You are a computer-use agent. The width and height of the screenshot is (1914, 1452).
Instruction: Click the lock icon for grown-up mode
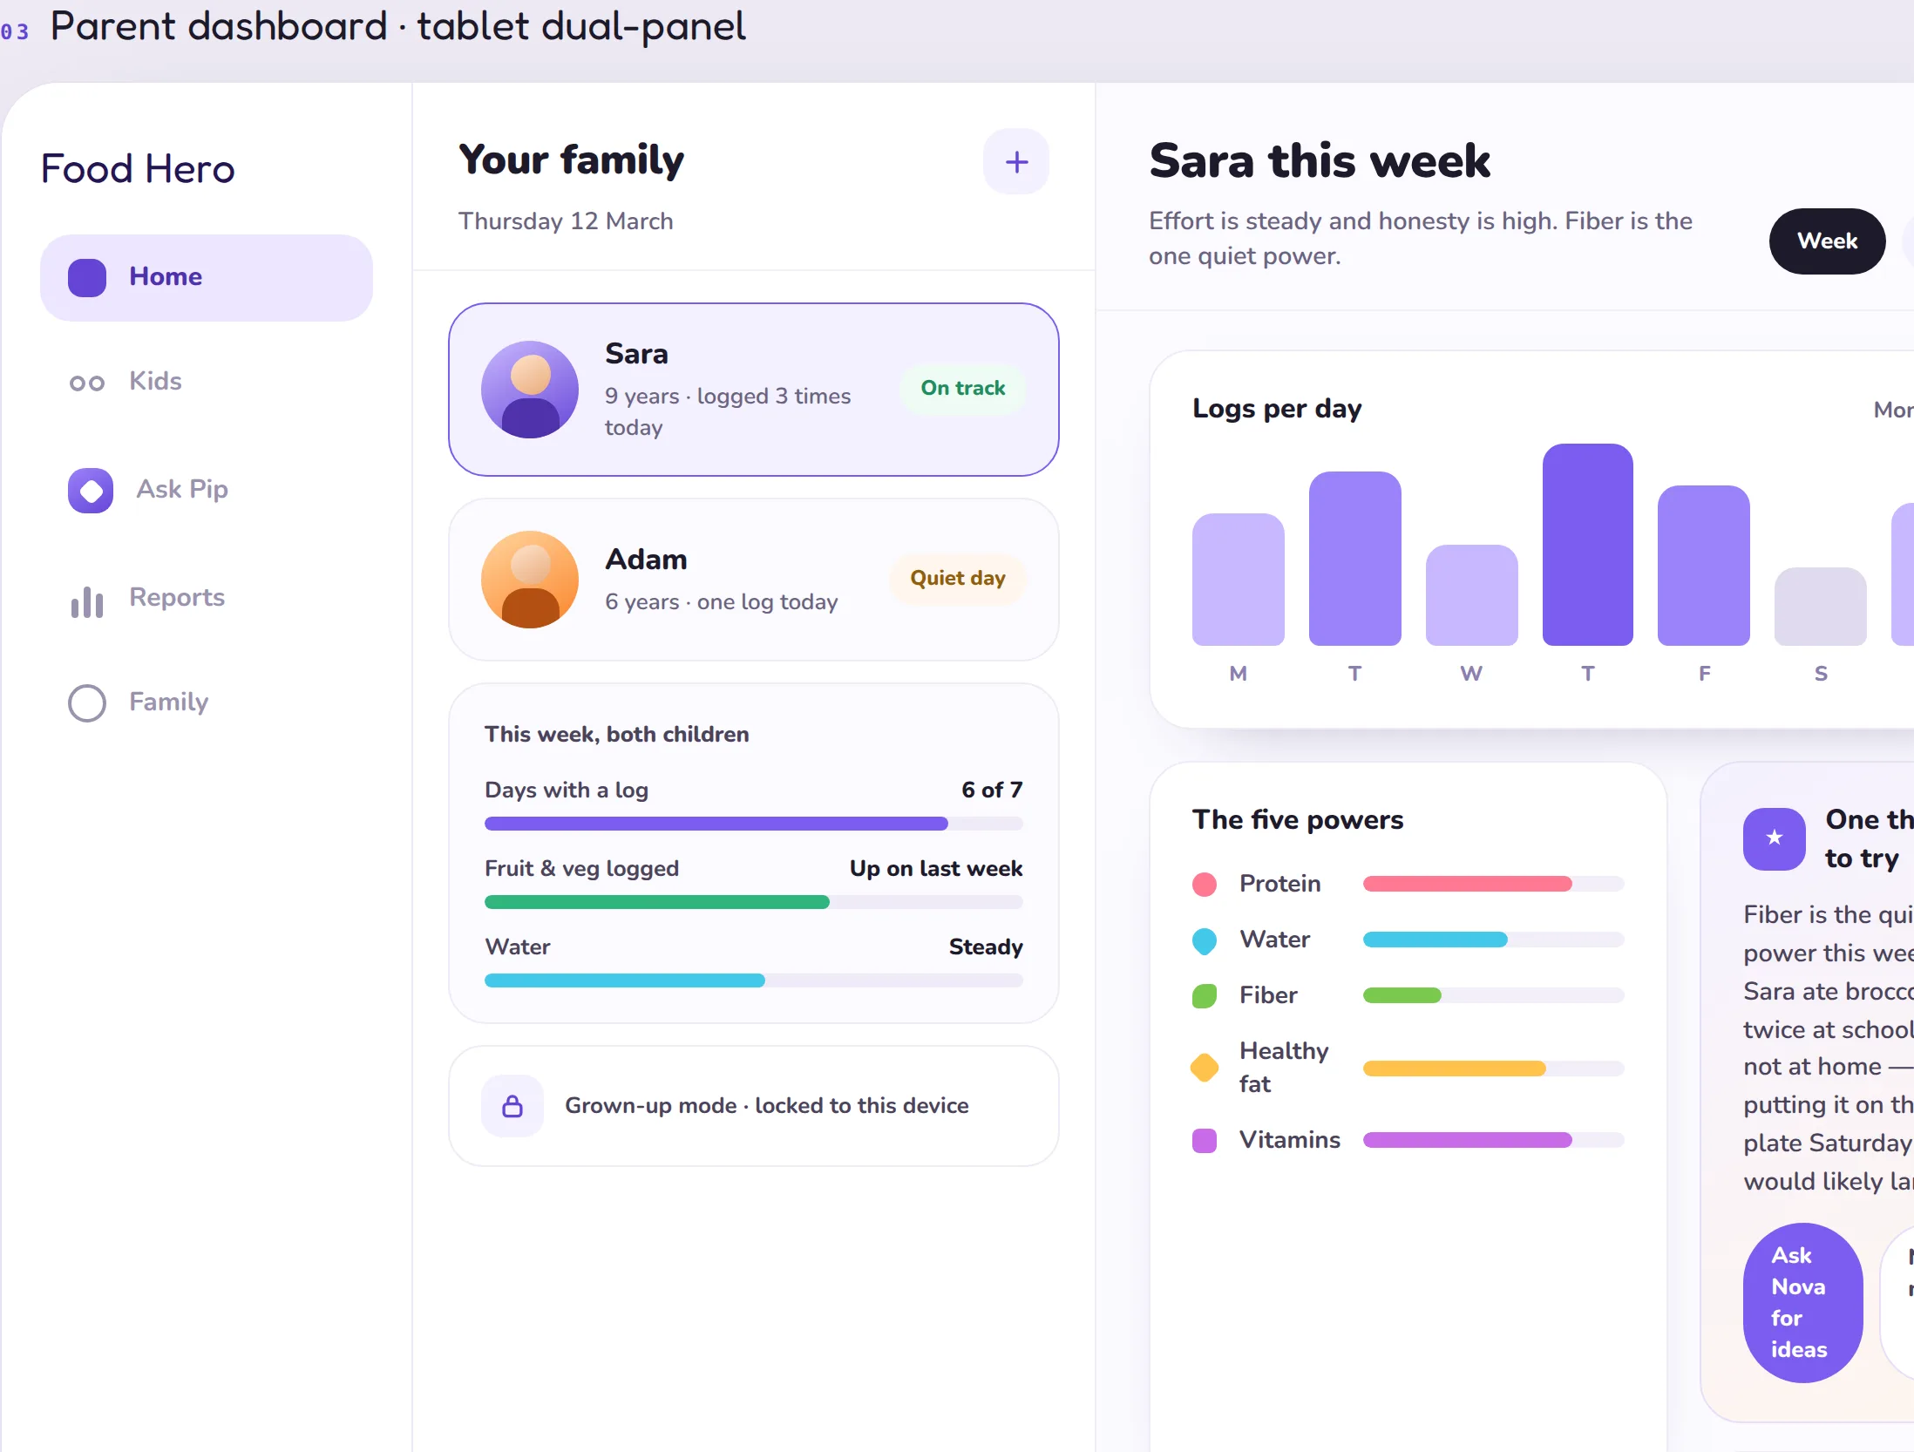(x=512, y=1106)
